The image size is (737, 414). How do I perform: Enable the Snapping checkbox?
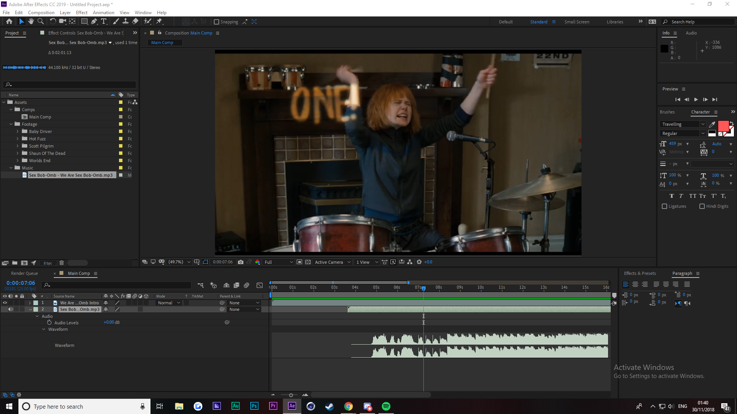point(217,21)
